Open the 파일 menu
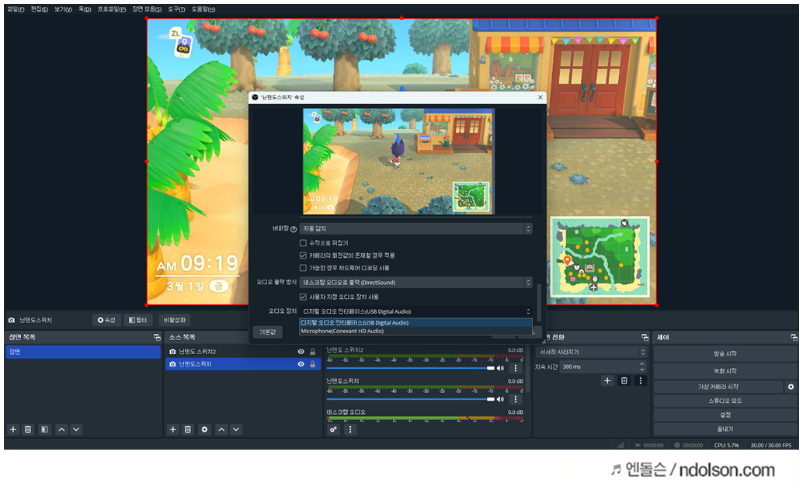Image resolution: width=803 pixels, height=490 pixels. click(16, 9)
